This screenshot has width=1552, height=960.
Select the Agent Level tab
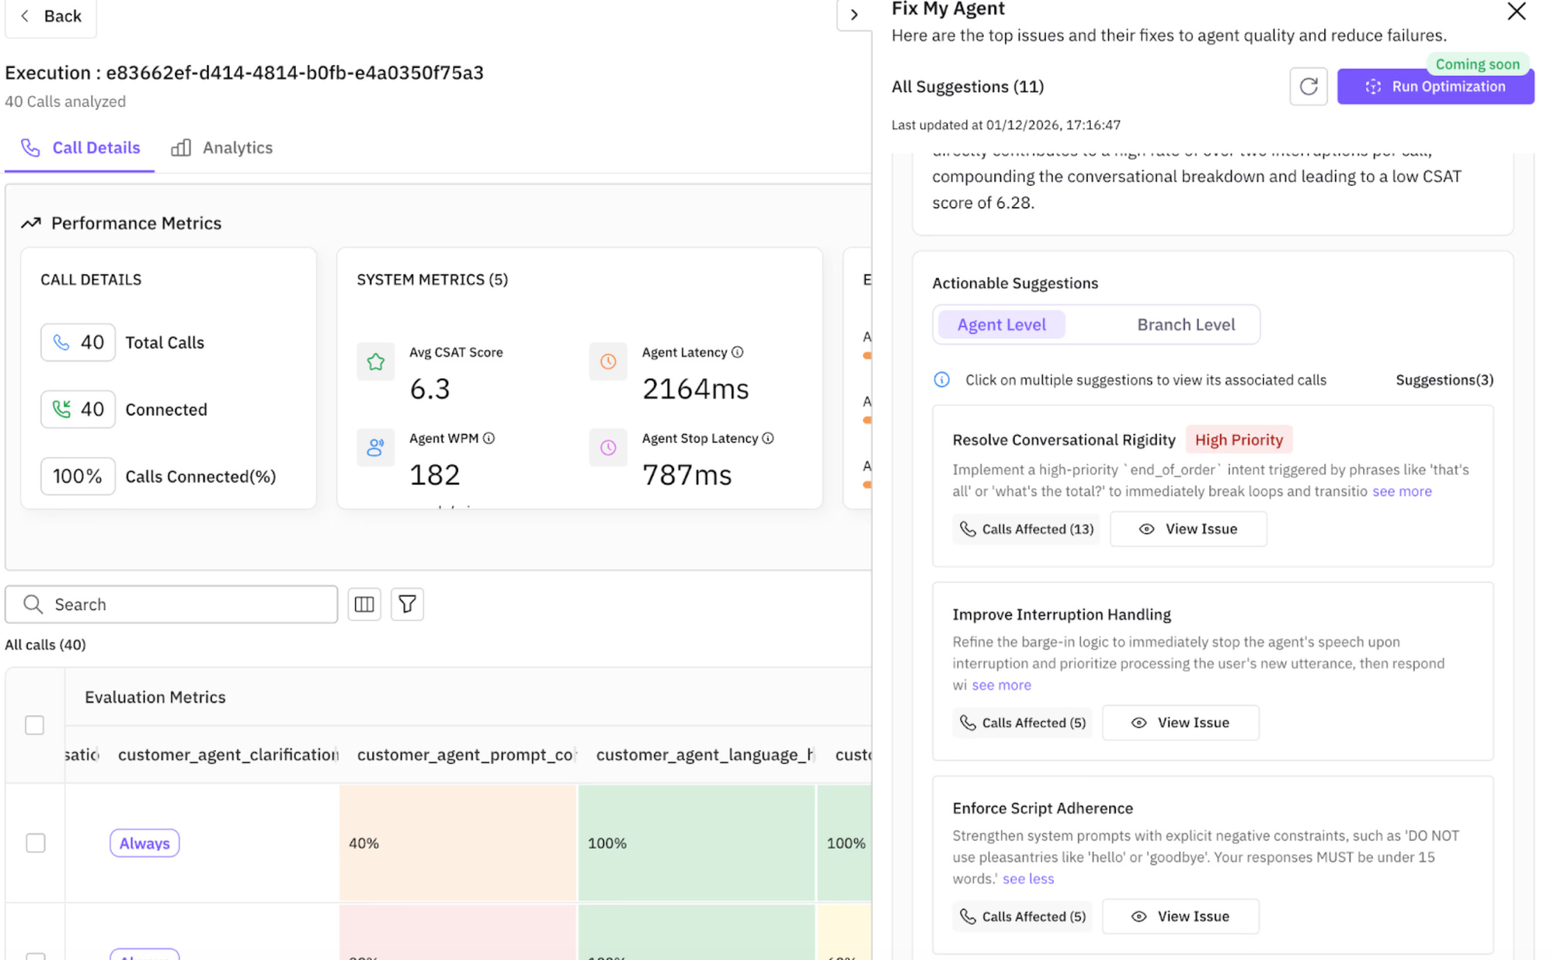1002,324
